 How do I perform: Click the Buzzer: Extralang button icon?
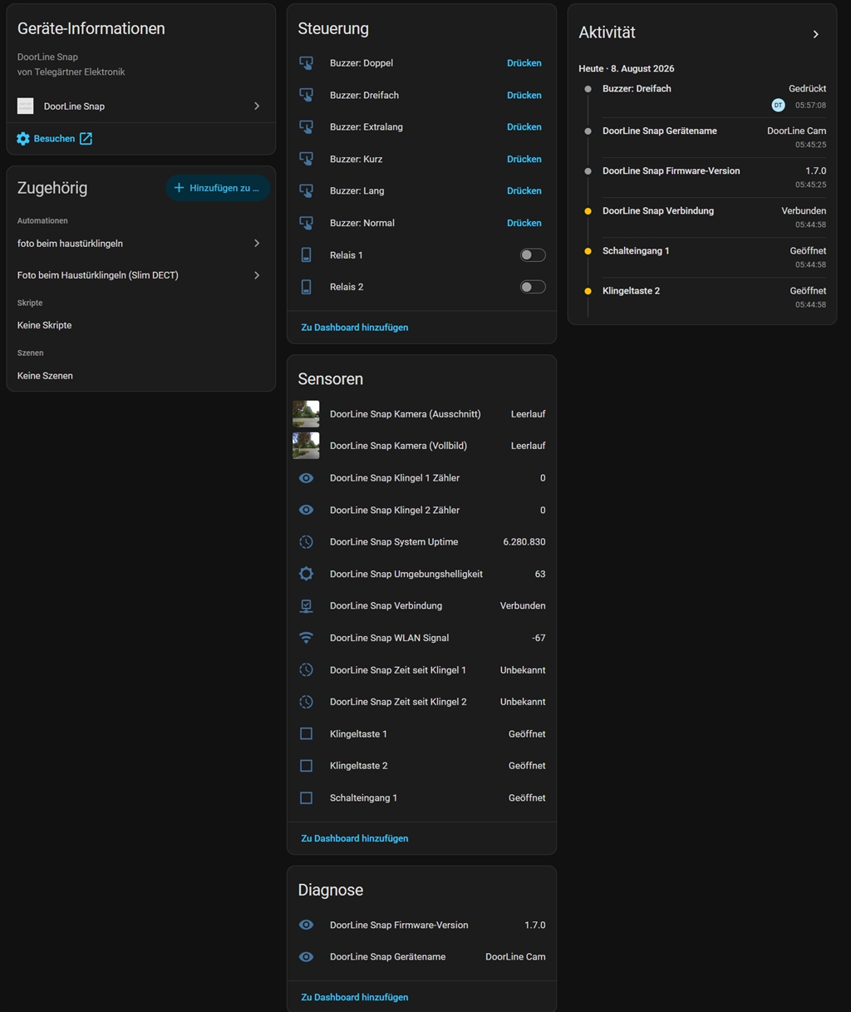point(306,127)
